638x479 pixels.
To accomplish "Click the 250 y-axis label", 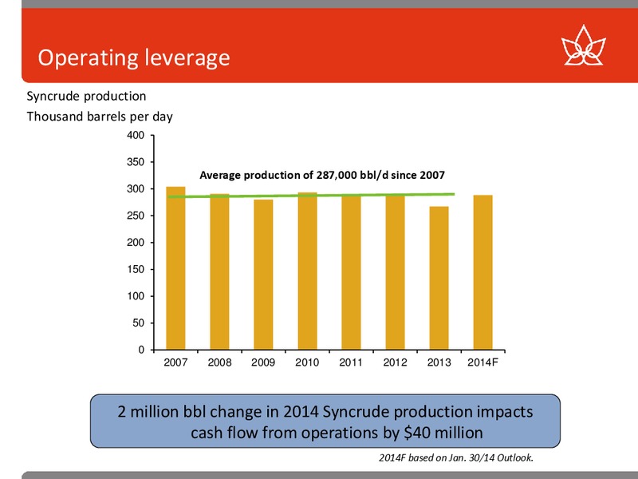I will pos(136,216).
